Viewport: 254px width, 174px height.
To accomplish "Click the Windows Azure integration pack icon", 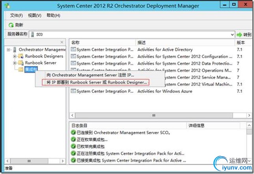I will point(73,91).
